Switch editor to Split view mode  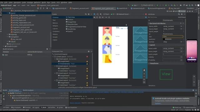coord(175,11)
